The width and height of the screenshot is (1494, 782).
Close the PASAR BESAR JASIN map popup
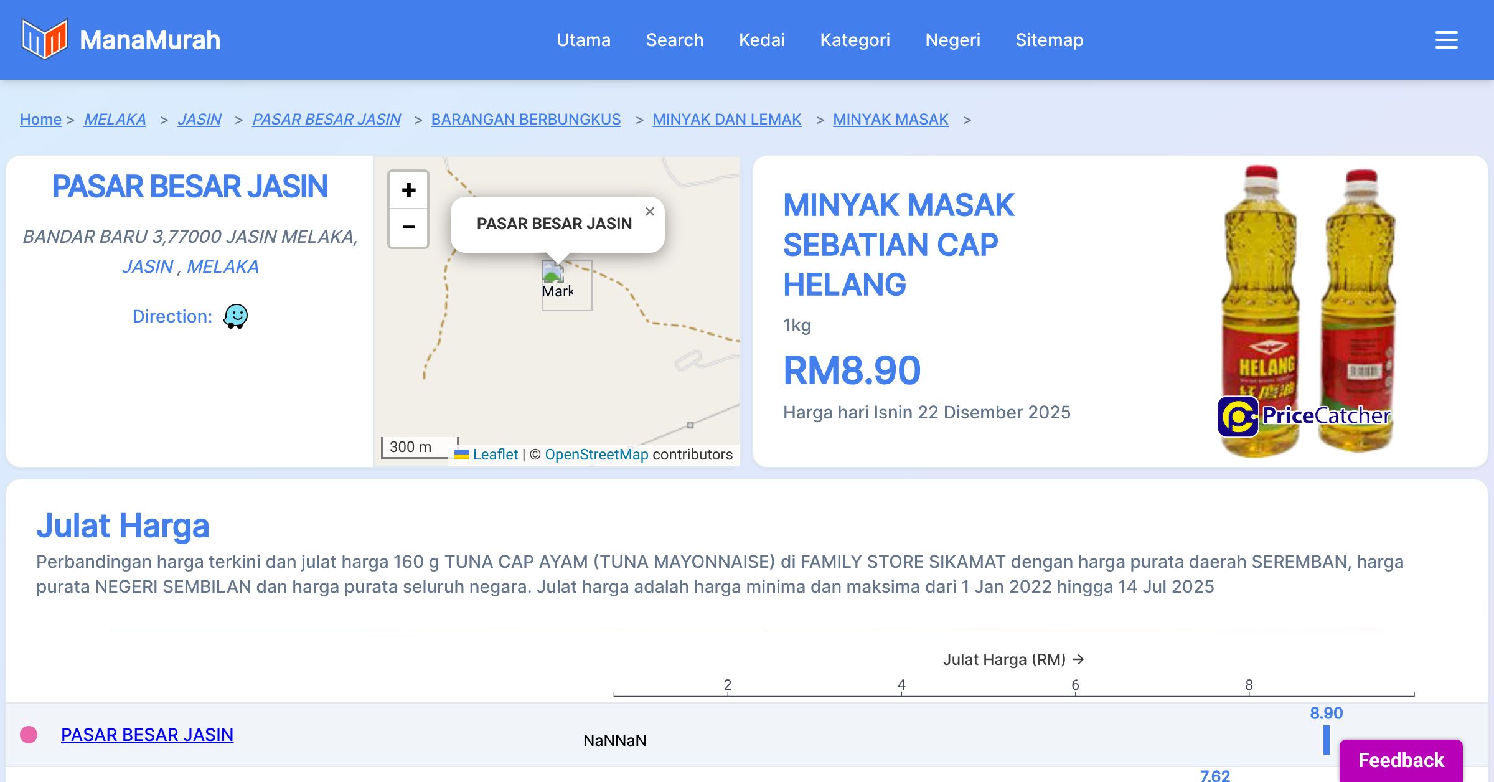click(649, 212)
